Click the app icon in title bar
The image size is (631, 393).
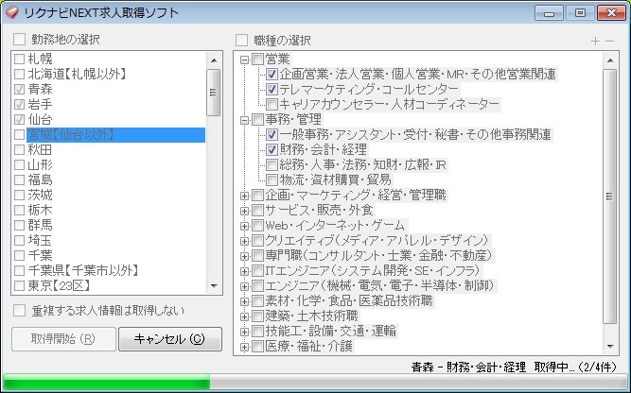point(11,13)
